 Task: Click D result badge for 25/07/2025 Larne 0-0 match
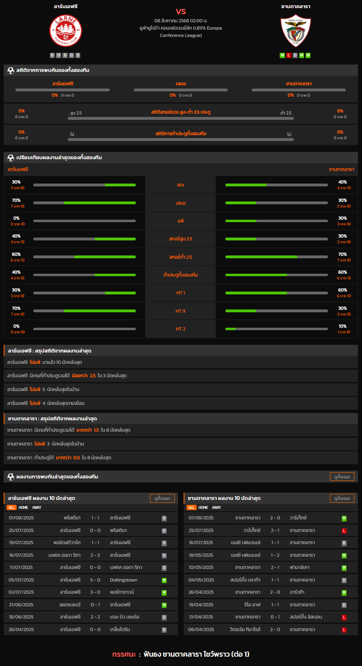(164, 531)
